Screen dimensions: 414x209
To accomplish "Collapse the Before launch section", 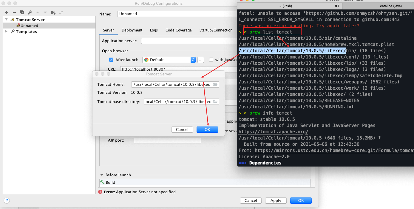I will click(x=102, y=175).
